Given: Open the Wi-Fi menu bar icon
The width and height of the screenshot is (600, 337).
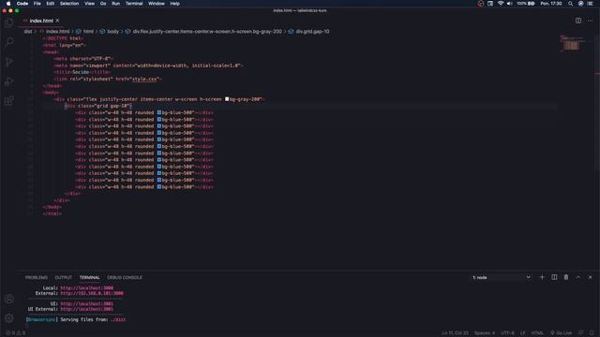Looking at the screenshot, I should pyautogui.click(x=500, y=4).
